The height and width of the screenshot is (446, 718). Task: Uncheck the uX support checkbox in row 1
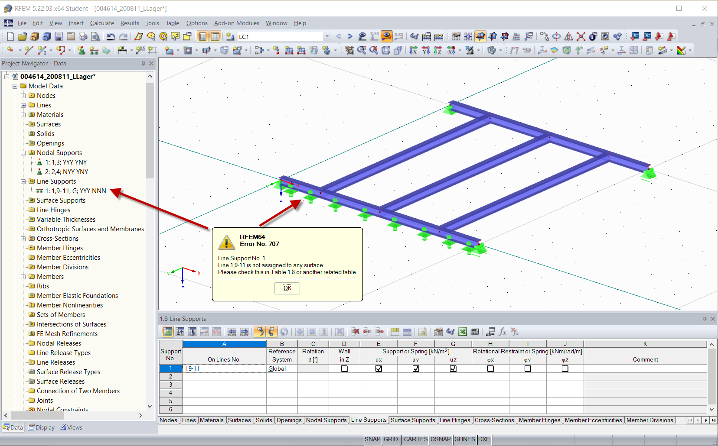pos(379,368)
